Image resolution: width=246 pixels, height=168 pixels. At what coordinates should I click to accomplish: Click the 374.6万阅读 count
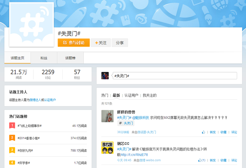point(78,138)
